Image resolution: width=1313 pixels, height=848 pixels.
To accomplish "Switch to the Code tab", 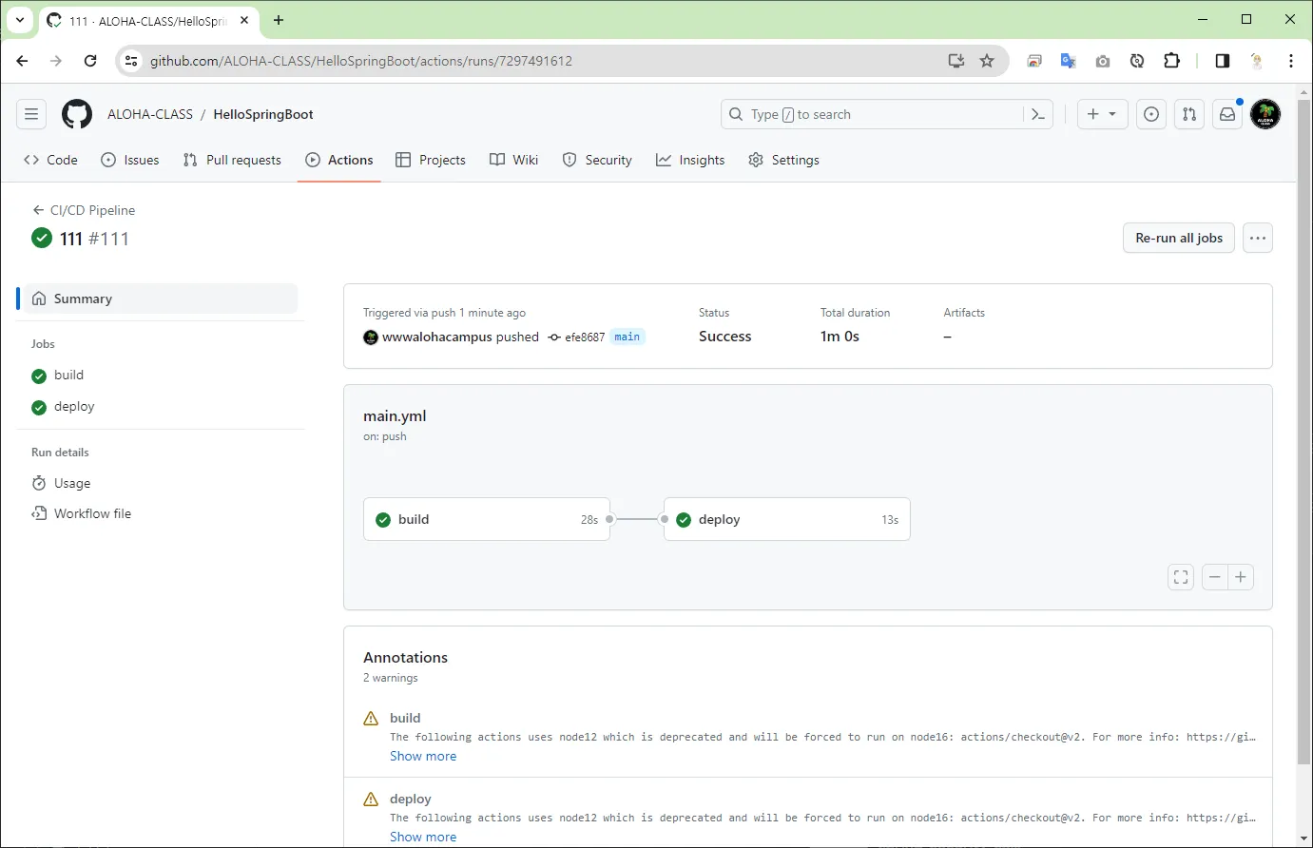I will 51,160.
